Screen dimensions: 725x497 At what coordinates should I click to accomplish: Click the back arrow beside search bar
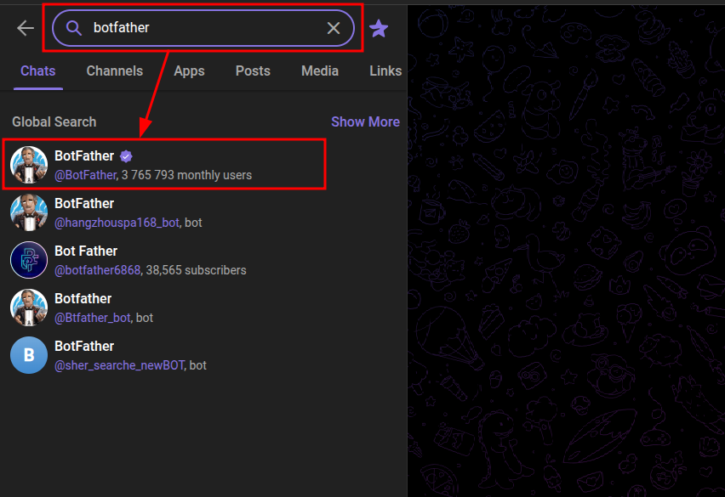point(26,28)
